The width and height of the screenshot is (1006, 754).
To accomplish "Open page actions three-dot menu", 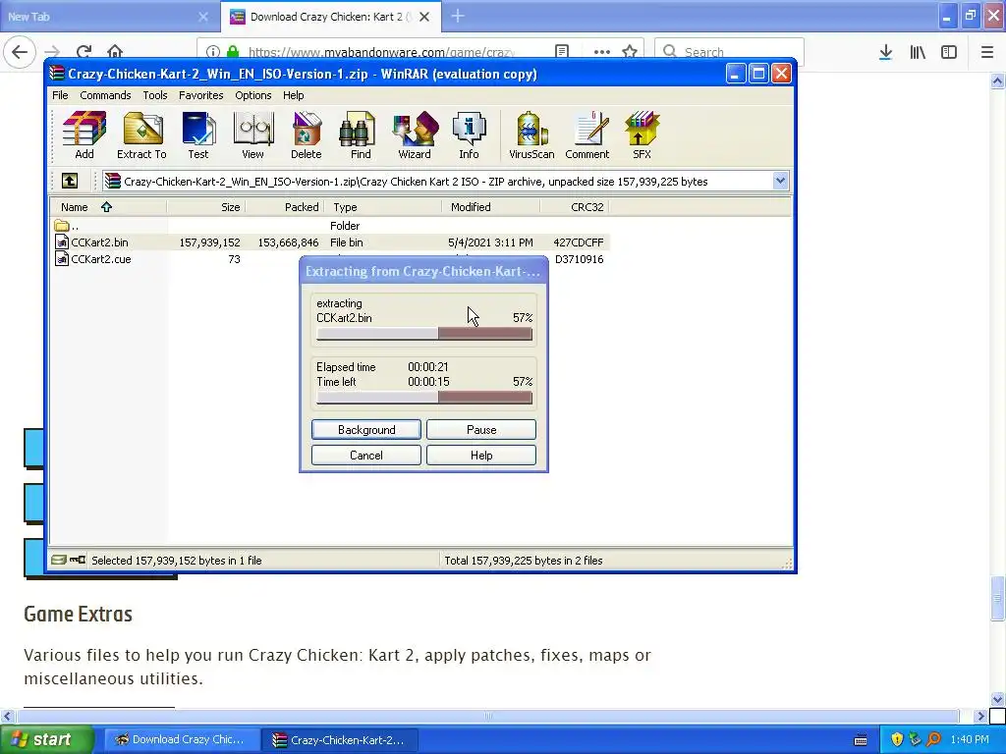I will (x=602, y=52).
